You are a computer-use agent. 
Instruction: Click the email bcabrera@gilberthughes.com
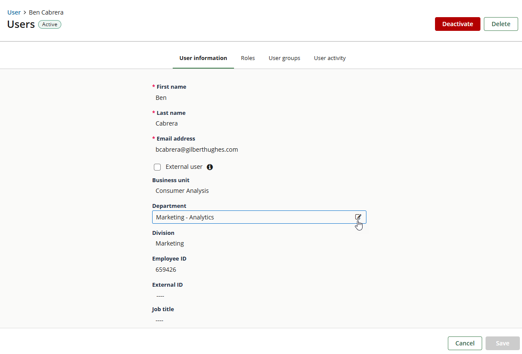197,150
